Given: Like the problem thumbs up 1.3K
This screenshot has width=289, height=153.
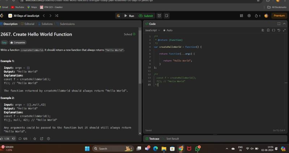Looking at the screenshot, I should pos(5,139).
